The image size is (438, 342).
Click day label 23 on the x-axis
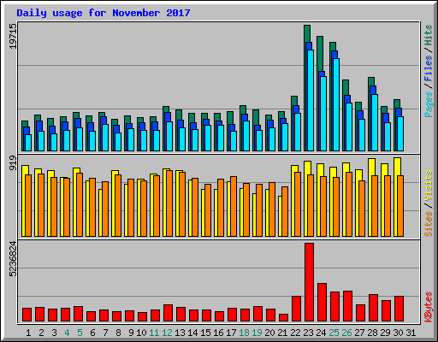point(308,333)
